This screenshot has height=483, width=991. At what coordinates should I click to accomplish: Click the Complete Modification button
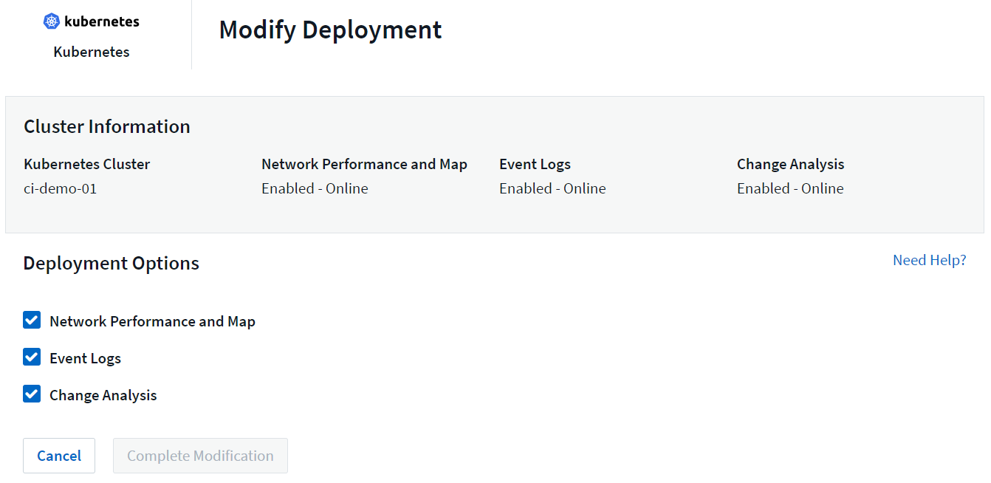tap(200, 456)
